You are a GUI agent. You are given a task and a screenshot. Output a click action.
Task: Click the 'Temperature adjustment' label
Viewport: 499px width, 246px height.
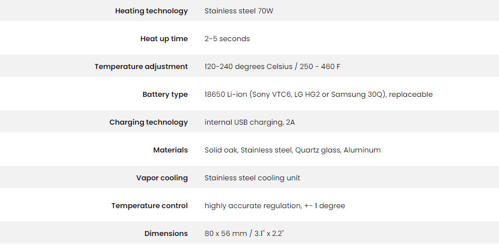pyautogui.click(x=141, y=67)
